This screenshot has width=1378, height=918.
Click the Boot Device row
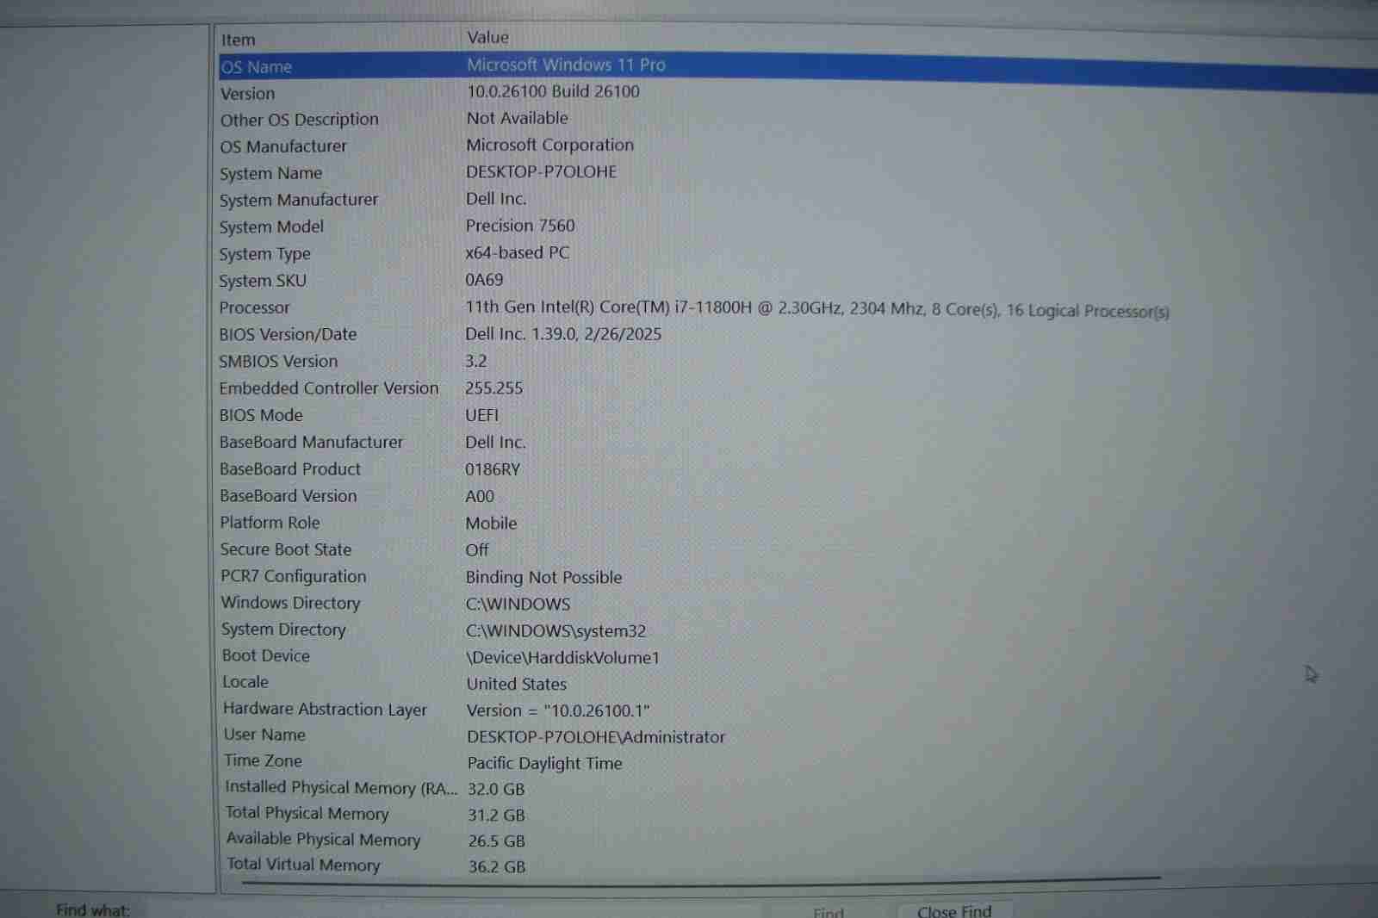click(266, 656)
